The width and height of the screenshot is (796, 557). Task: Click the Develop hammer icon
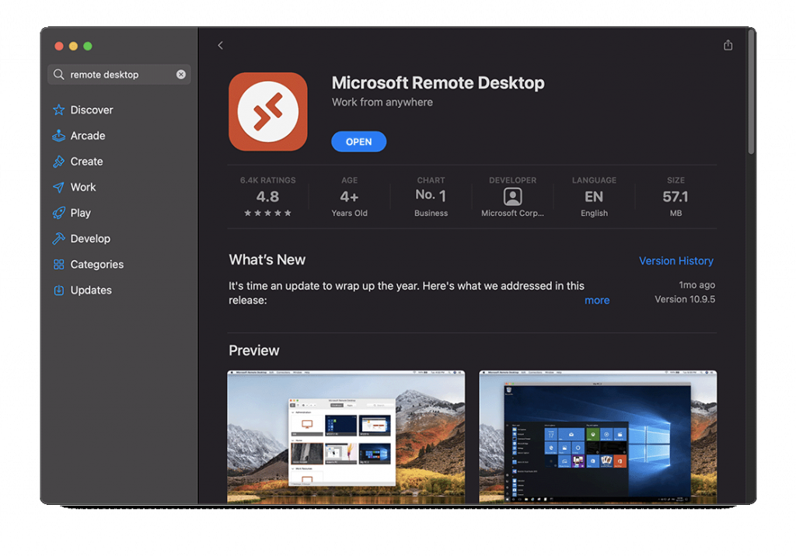[59, 239]
